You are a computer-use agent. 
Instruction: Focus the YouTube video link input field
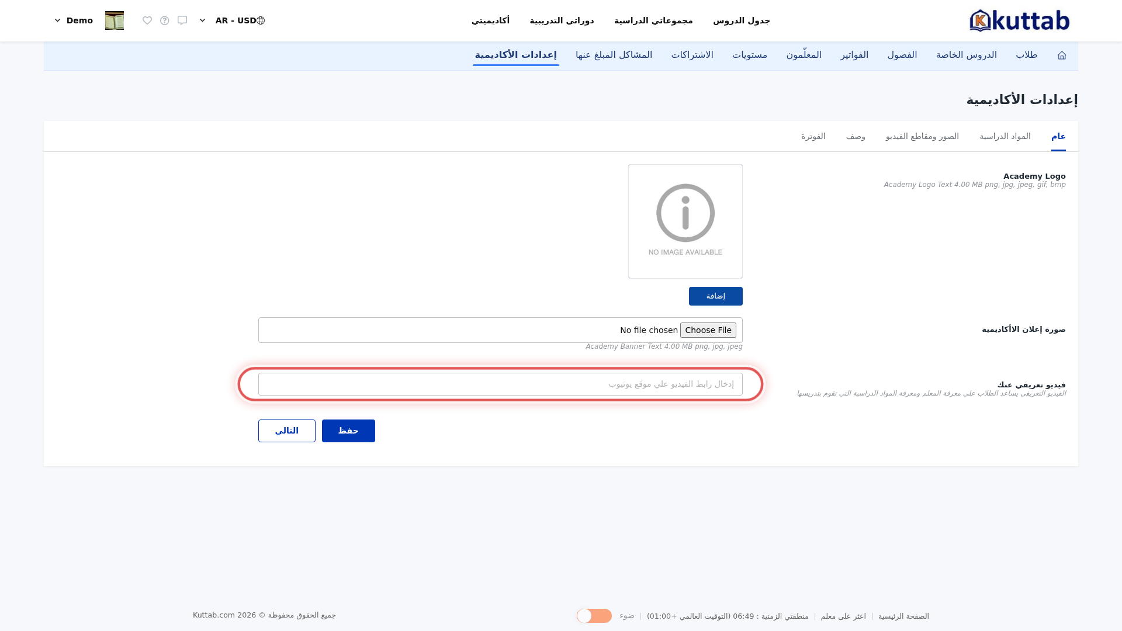click(x=500, y=384)
